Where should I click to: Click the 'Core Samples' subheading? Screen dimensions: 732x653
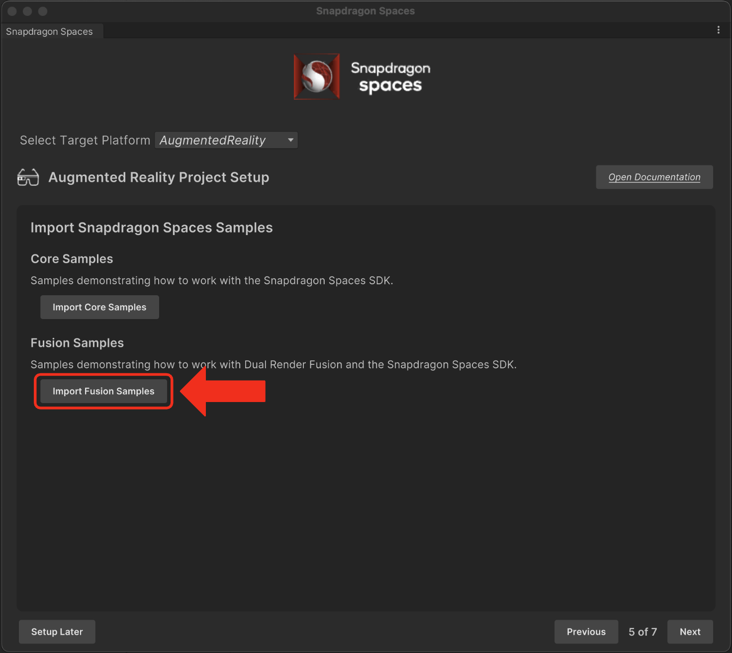click(72, 259)
